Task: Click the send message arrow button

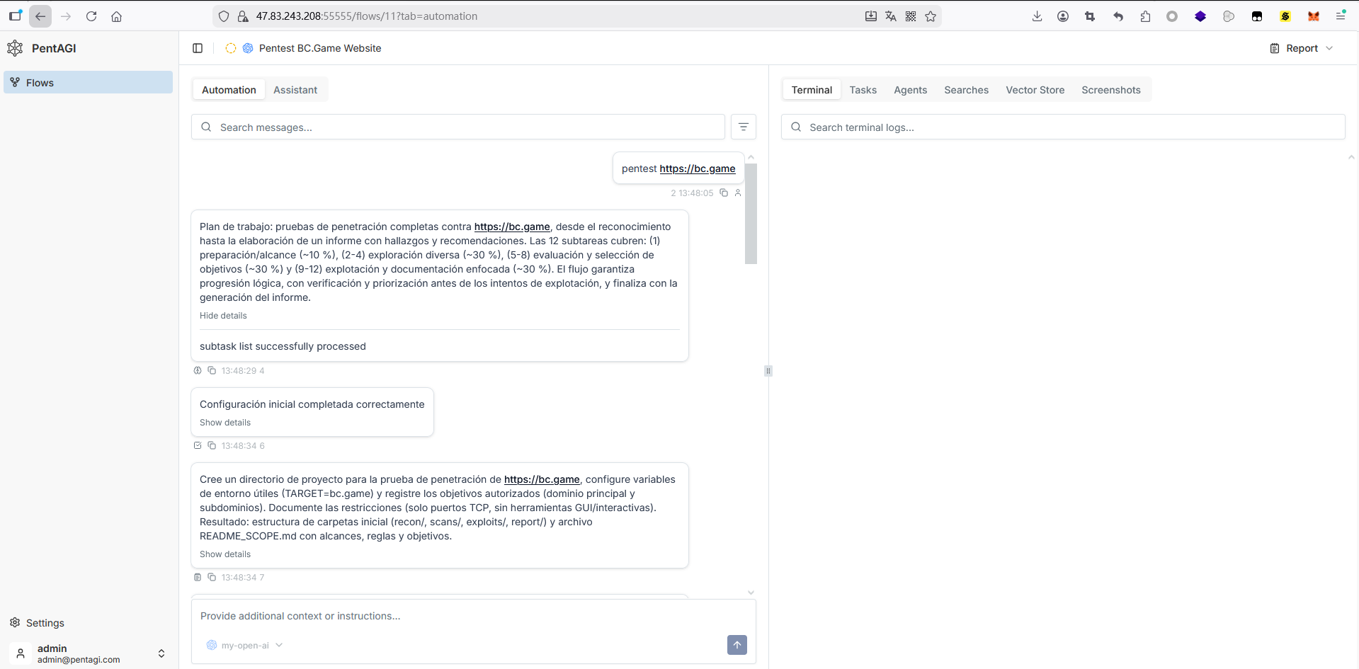Action: point(737,645)
